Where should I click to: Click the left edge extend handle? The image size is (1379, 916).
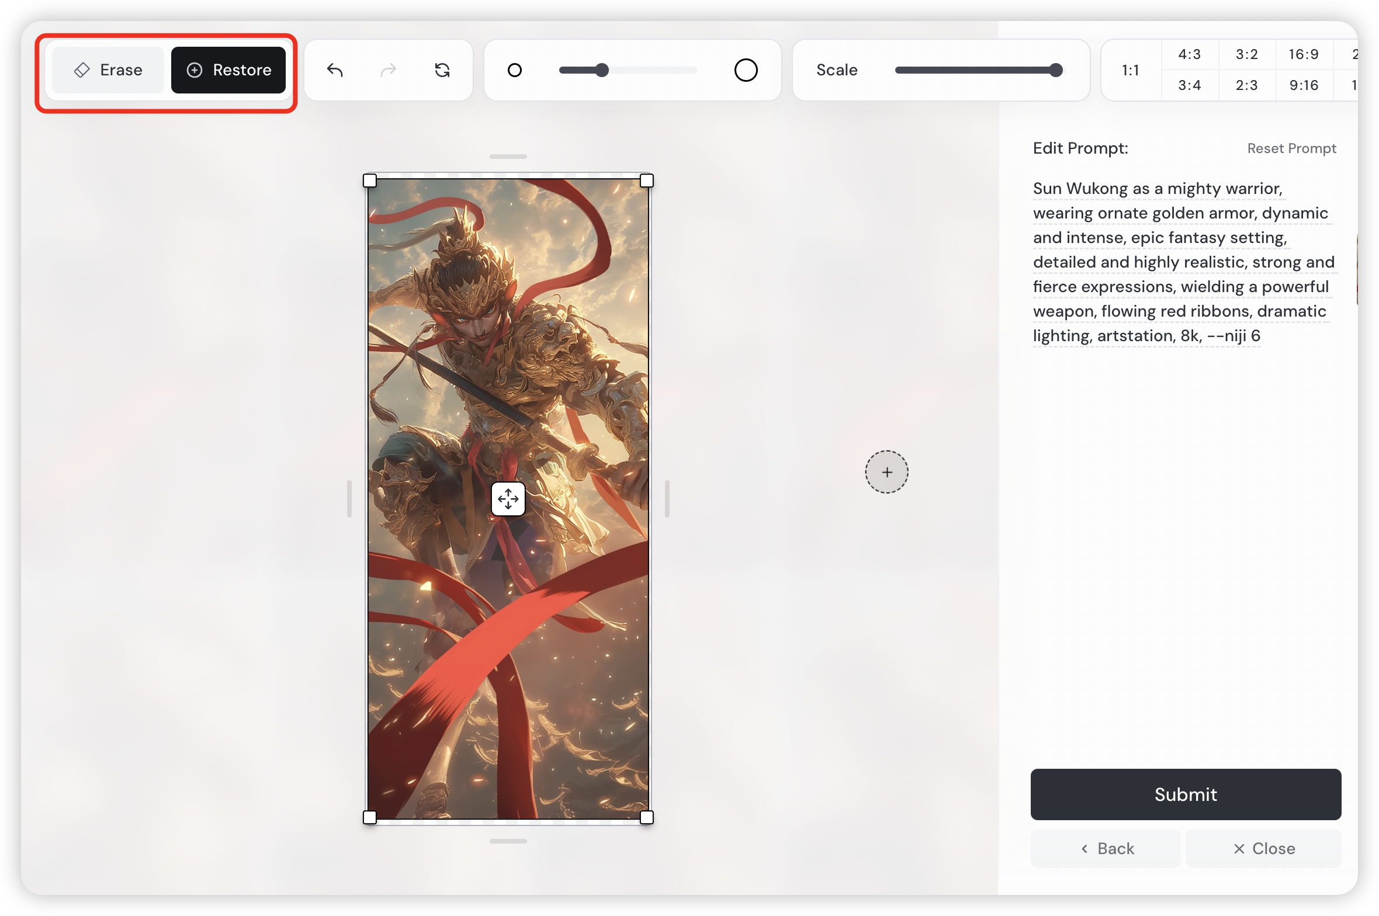(x=349, y=499)
